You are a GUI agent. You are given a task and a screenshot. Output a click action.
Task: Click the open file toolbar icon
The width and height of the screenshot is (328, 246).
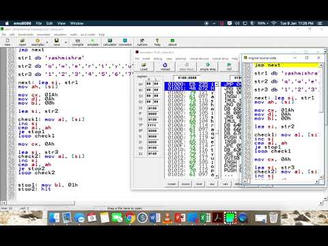(23, 42)
